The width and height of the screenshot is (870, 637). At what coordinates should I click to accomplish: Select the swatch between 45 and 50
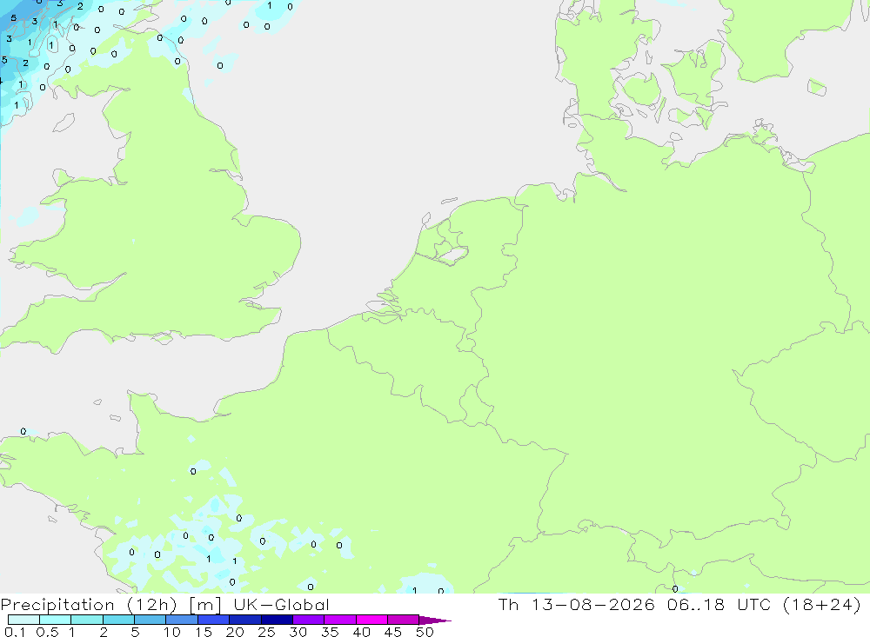click(403, 620)
